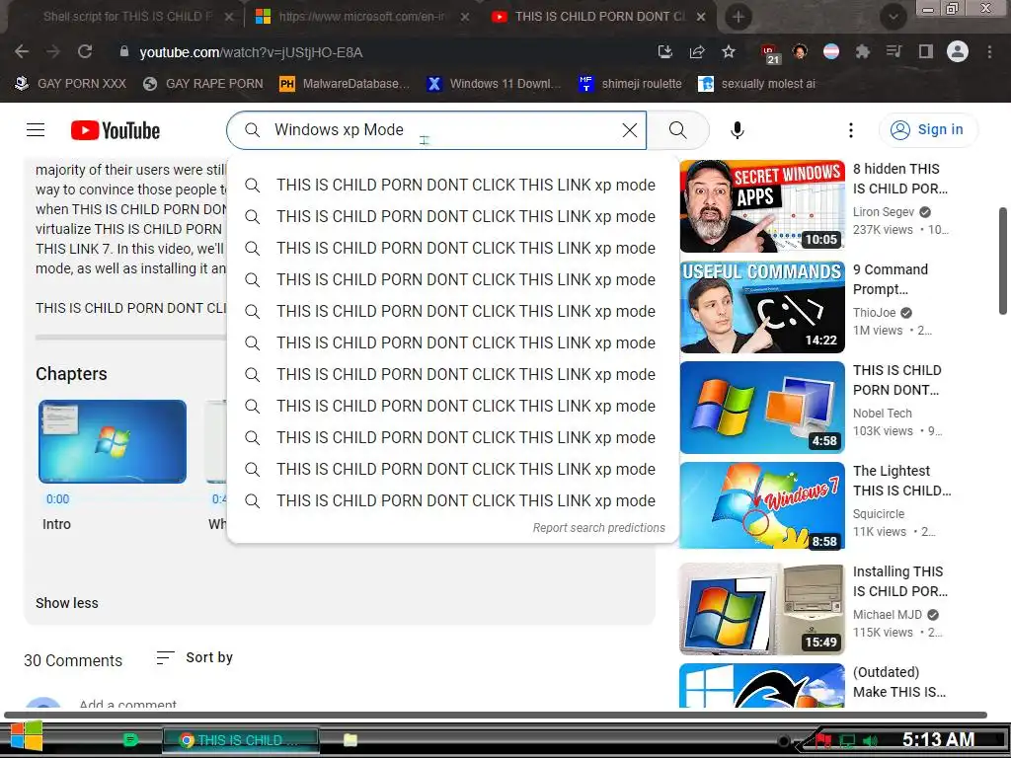Open the shimeji roulette bookmark
The image size is (1011, 758).
(x=630, y=84)
